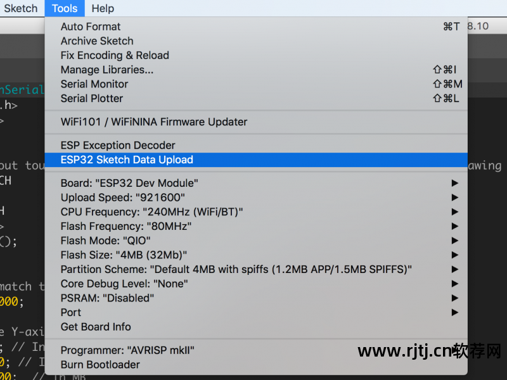Screen dimensions: 507x380
Task: Expand Flash Frequency "80MHz" submenu
Action: tap(256, 226)
